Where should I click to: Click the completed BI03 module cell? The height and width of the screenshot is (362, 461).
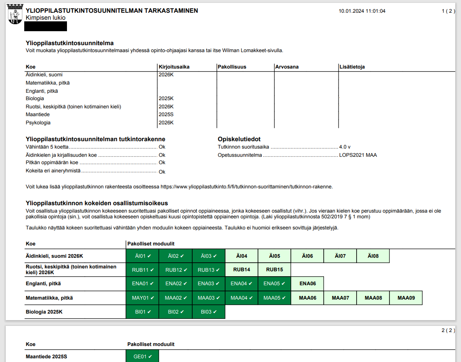coord(209,312)
